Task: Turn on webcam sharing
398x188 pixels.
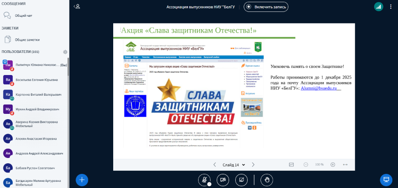Action: click(223, 180)
